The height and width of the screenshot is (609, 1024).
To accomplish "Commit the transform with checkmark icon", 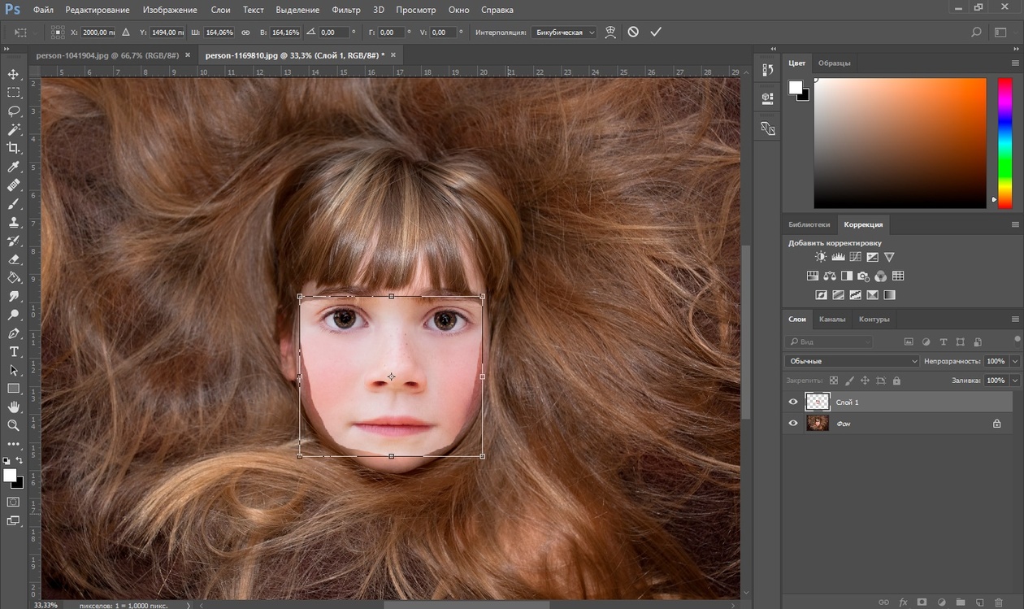I will 656,33.
